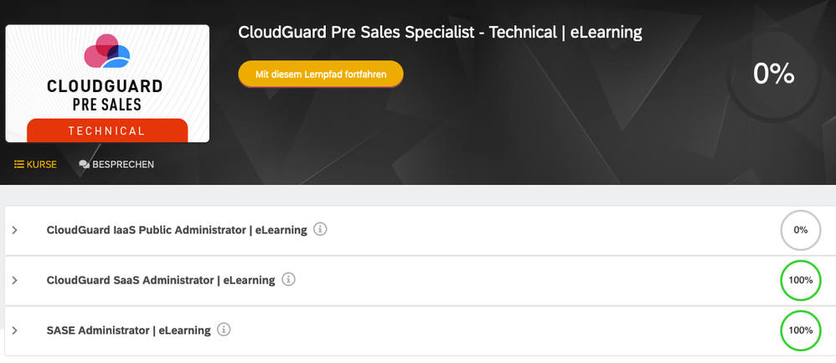The width and height of the screenshot is (836, 363).
Task: Switch to the KURSE tab
Action: [x=35, y=165]
